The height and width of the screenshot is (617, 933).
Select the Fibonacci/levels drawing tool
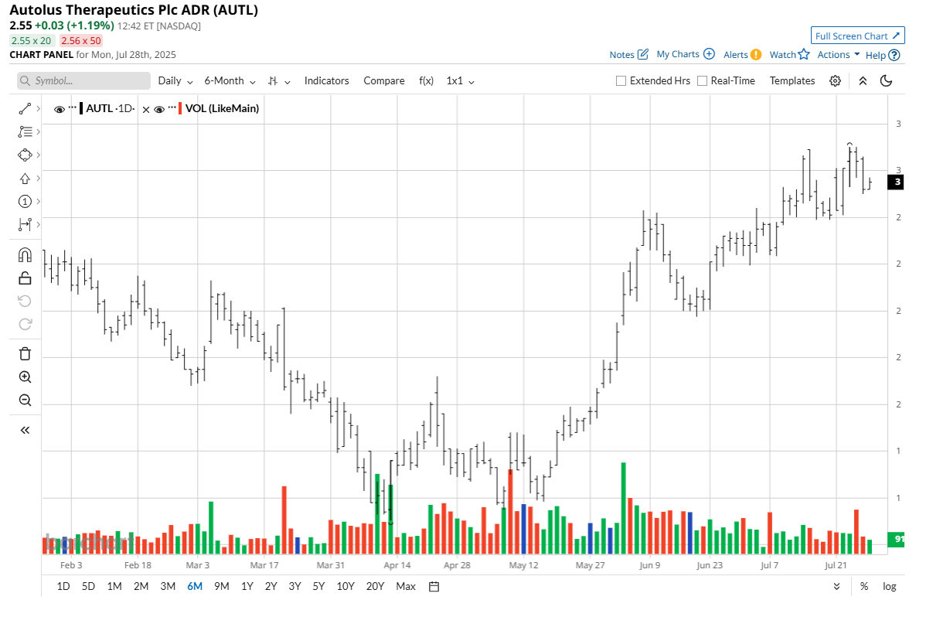click(25, 132)
